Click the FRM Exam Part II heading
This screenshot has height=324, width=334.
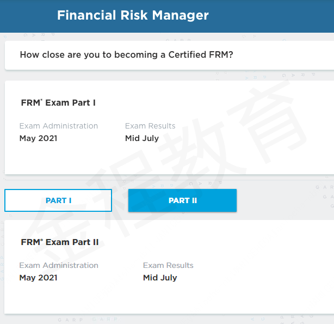tap(60, 242)
